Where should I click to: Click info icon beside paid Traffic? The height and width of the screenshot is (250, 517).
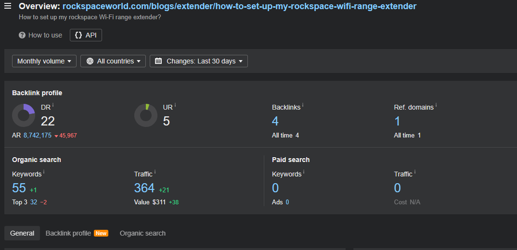click(x=415, y=172)
